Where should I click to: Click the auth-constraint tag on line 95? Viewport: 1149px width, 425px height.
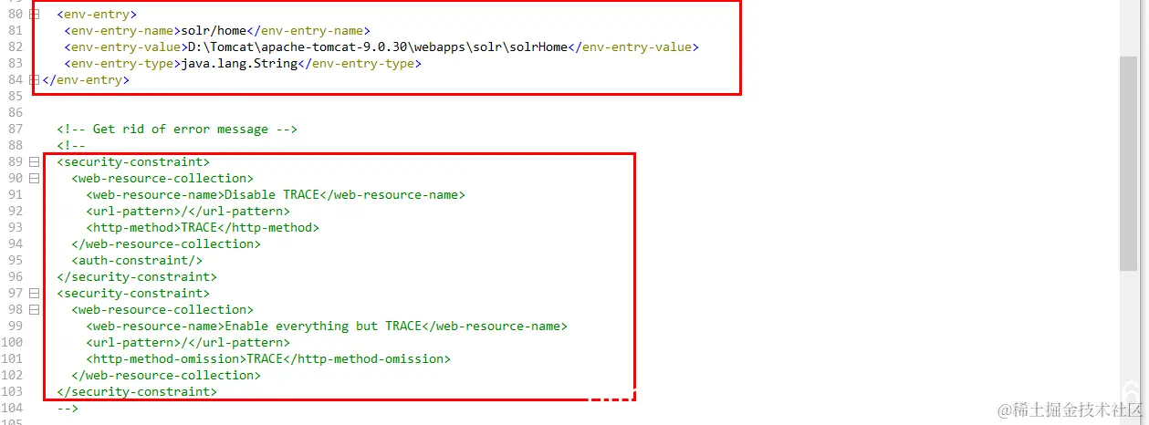[x=137, y=261]
